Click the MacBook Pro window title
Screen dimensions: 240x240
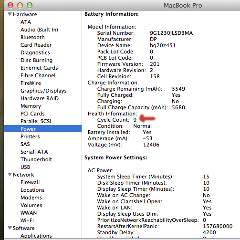(x=183, y=5)
